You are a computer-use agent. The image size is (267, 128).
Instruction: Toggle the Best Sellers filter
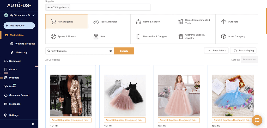click(217, 51)
